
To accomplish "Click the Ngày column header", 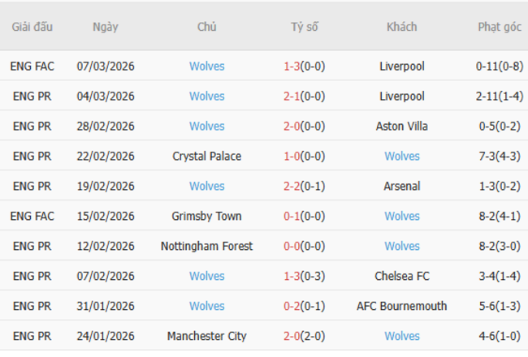I will [106, 27].
